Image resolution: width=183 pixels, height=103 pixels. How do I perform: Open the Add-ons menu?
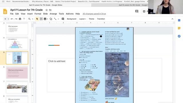70,14
